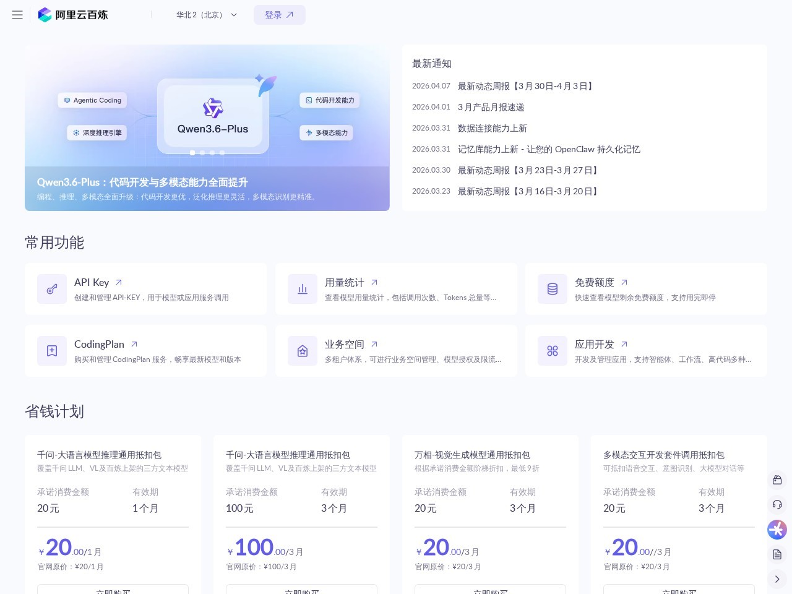Click the arrow next to 免费额度
Viewport: 792px width, 594px height.
coord(624,282)
